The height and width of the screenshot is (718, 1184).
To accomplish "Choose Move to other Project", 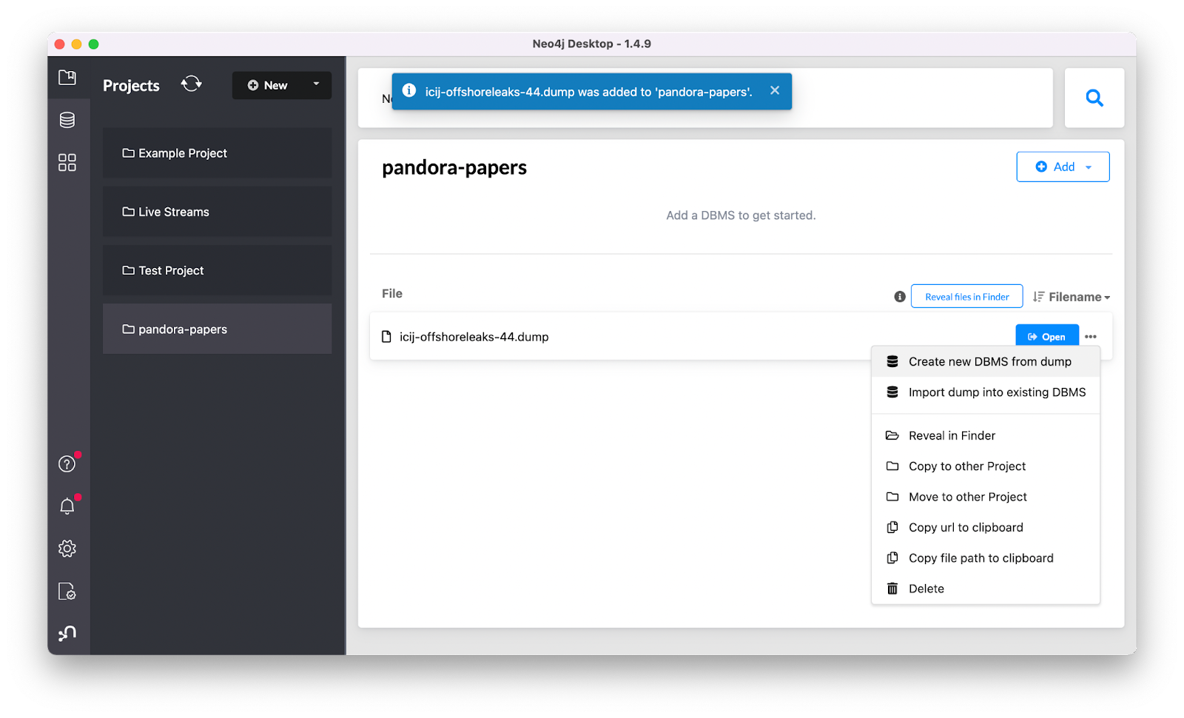I will [986, 497].
